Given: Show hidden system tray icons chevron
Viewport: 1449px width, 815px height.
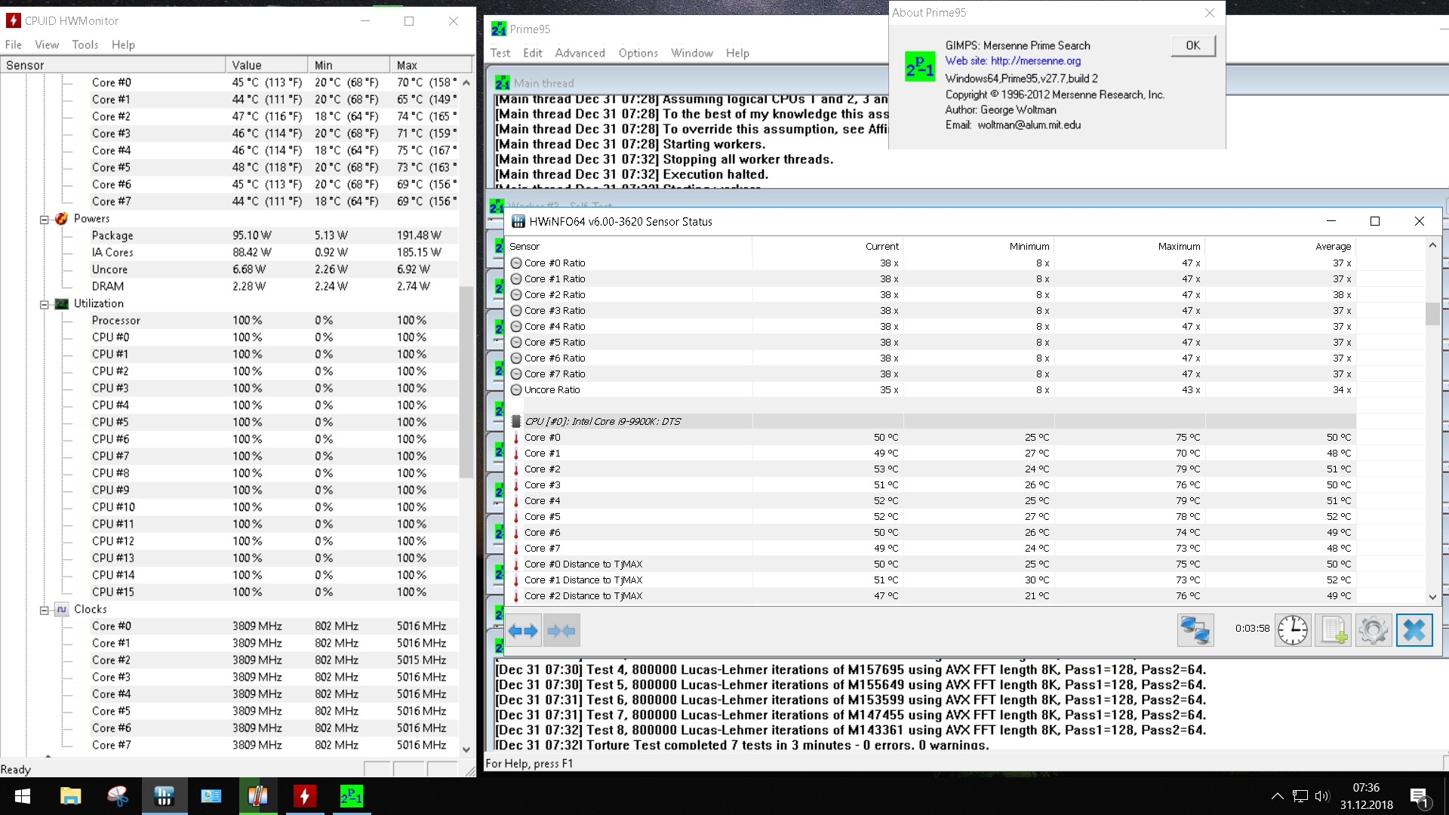Looking at the screenshot, I should [x=1277, y=796].
